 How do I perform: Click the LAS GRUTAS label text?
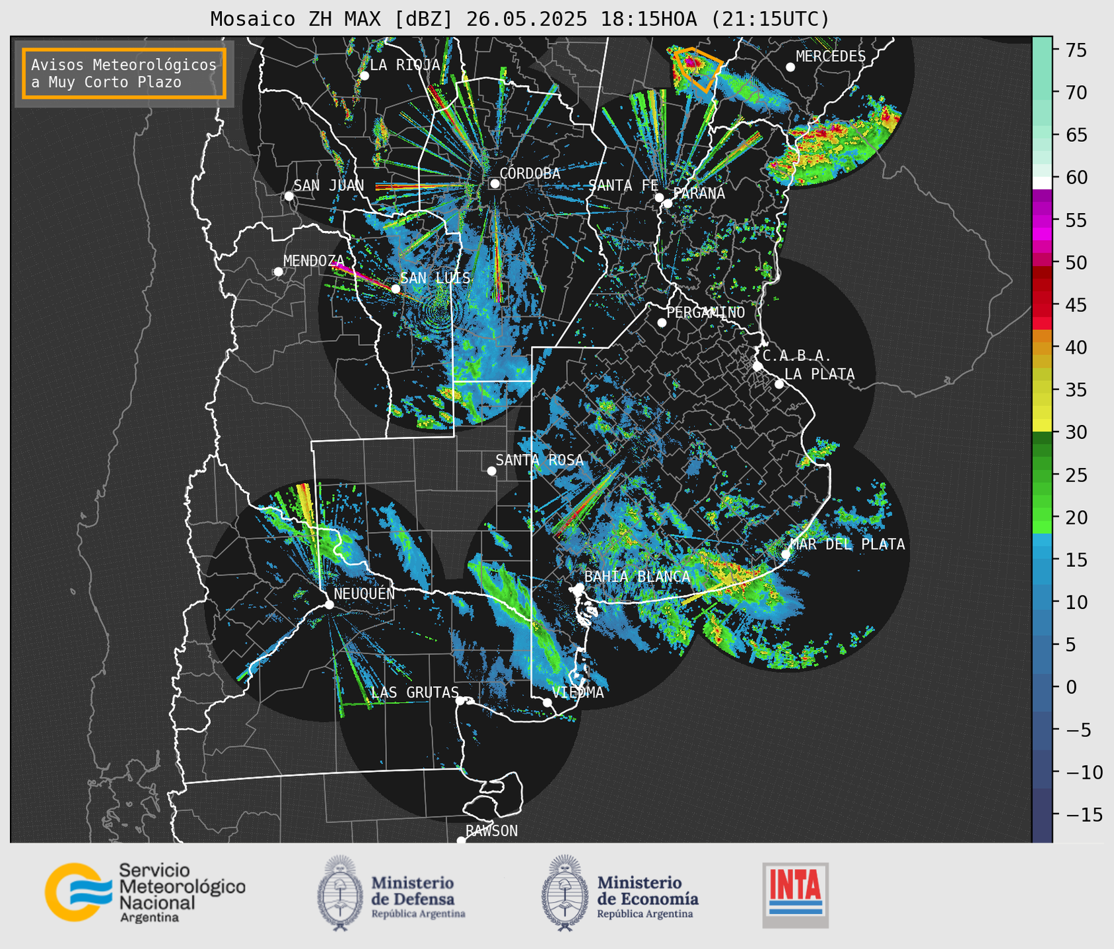tap(415, 693)
